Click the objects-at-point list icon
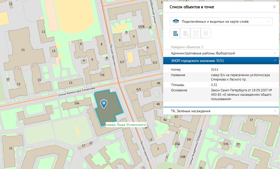Image resolution: width=280 pixels, height=169 pixels. click(175, 33)
